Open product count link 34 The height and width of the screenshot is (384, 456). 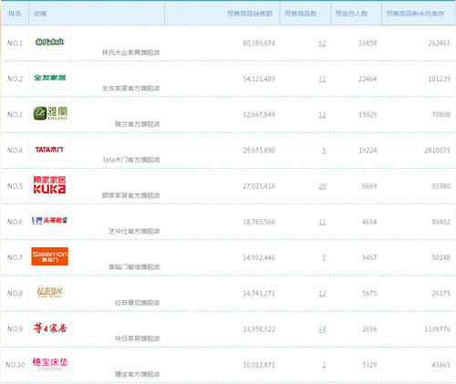click(x=322, y=329)
